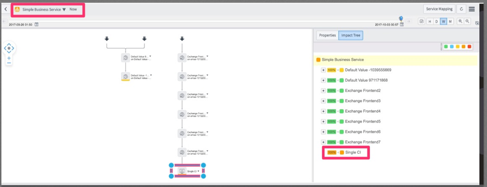Switch timeline to M (month) view

(450, 21)
